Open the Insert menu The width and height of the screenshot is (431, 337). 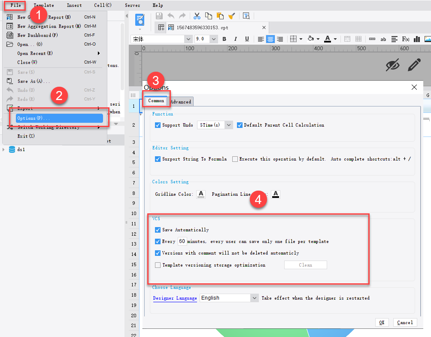[74, 5]
